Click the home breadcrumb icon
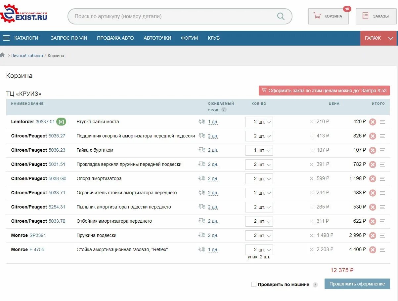Screen dimensions: 398x301 3,55
